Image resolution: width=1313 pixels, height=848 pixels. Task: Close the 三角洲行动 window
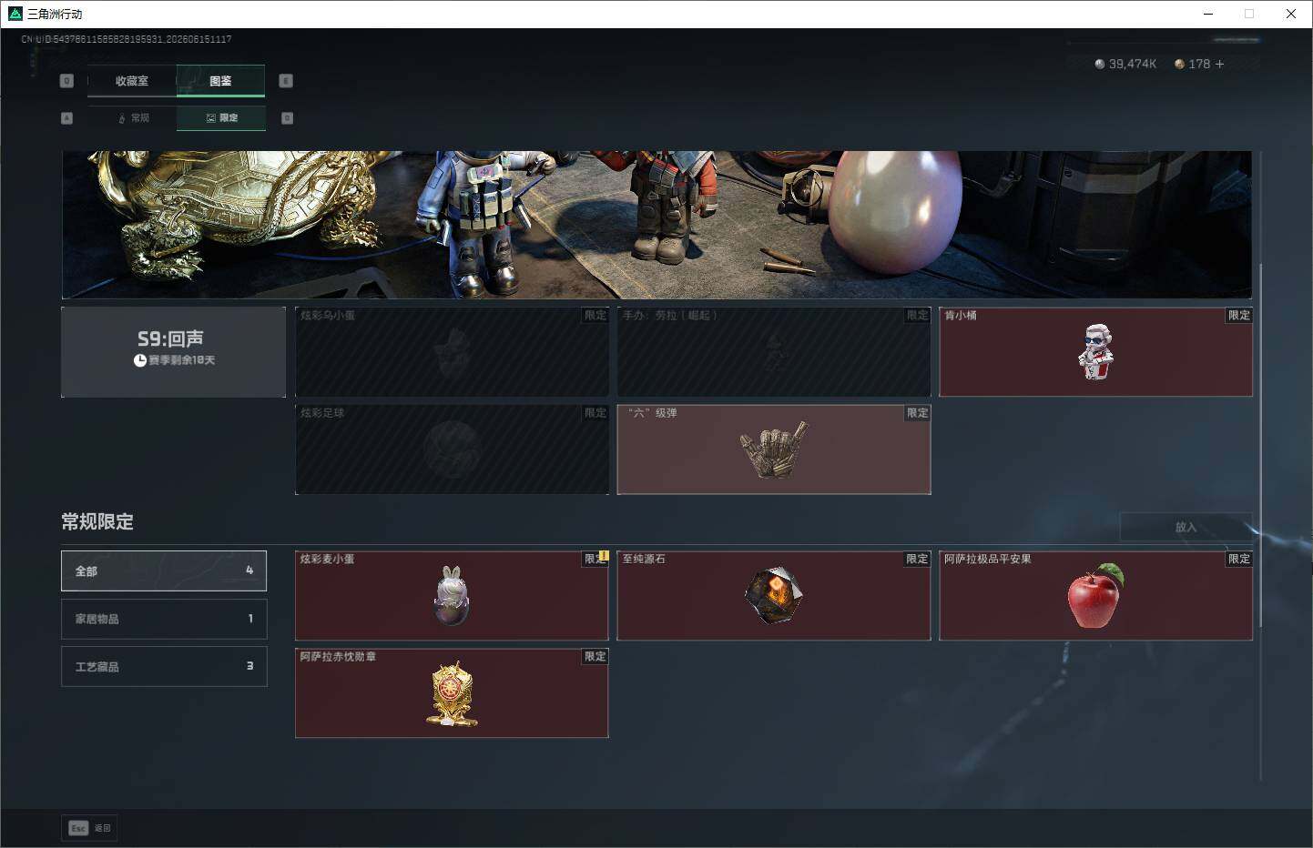tap(1291, 14)
